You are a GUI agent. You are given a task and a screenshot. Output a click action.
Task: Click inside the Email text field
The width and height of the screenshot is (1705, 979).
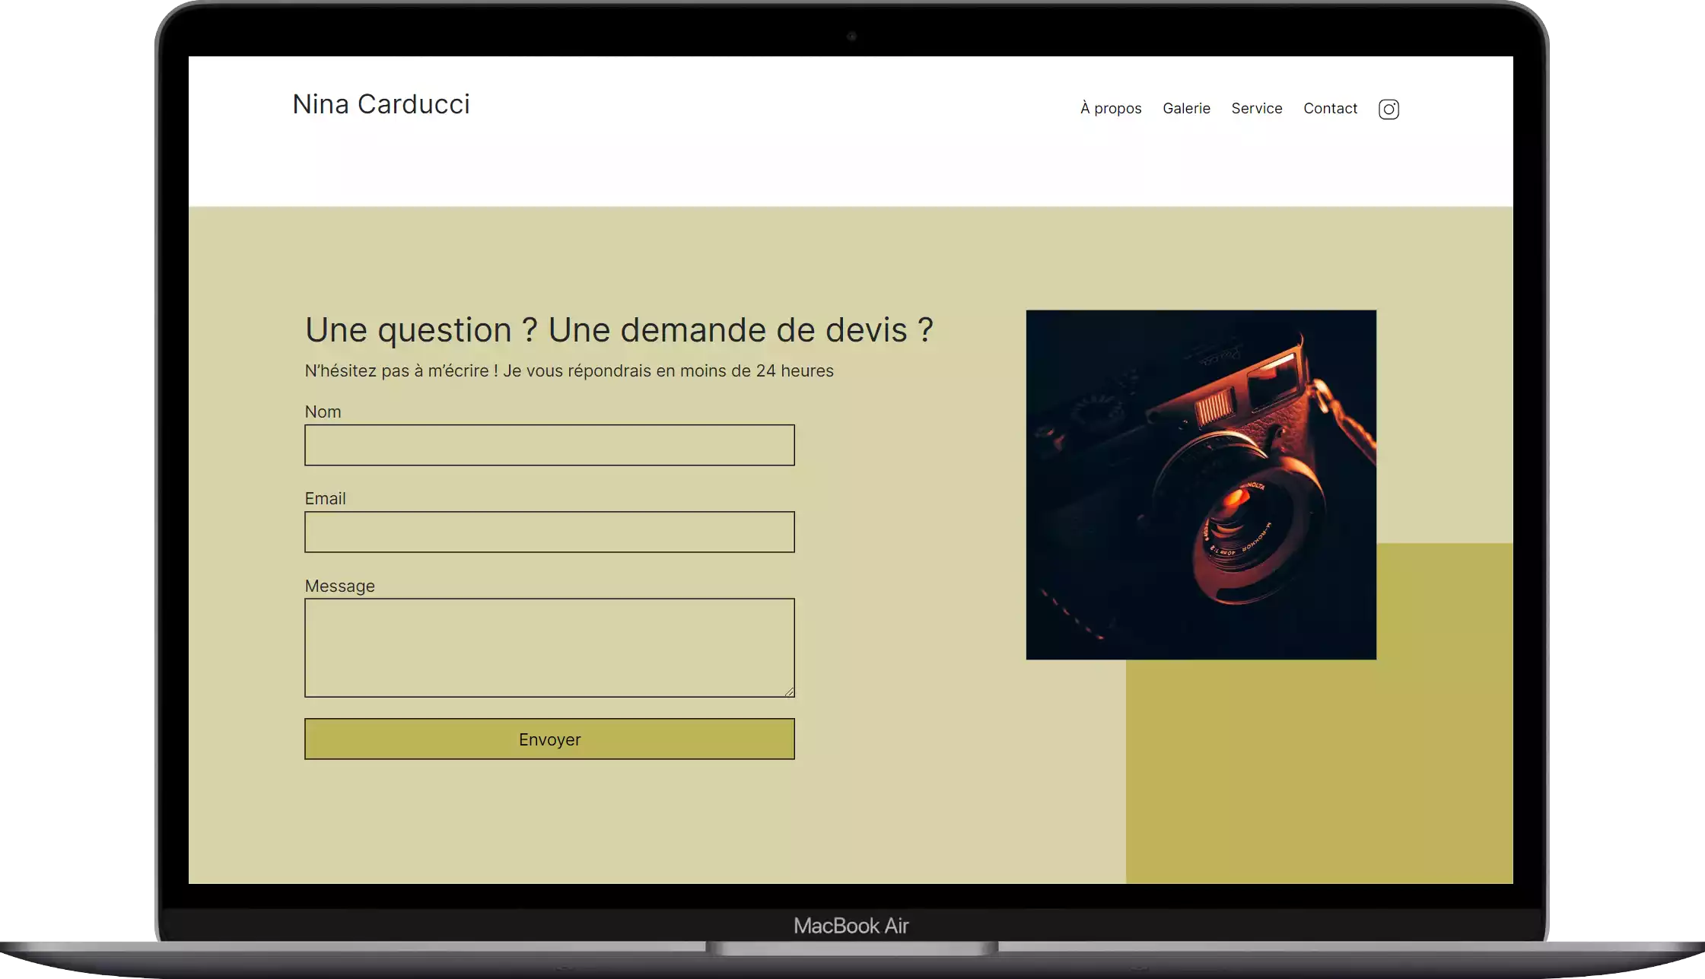point(549,532)
